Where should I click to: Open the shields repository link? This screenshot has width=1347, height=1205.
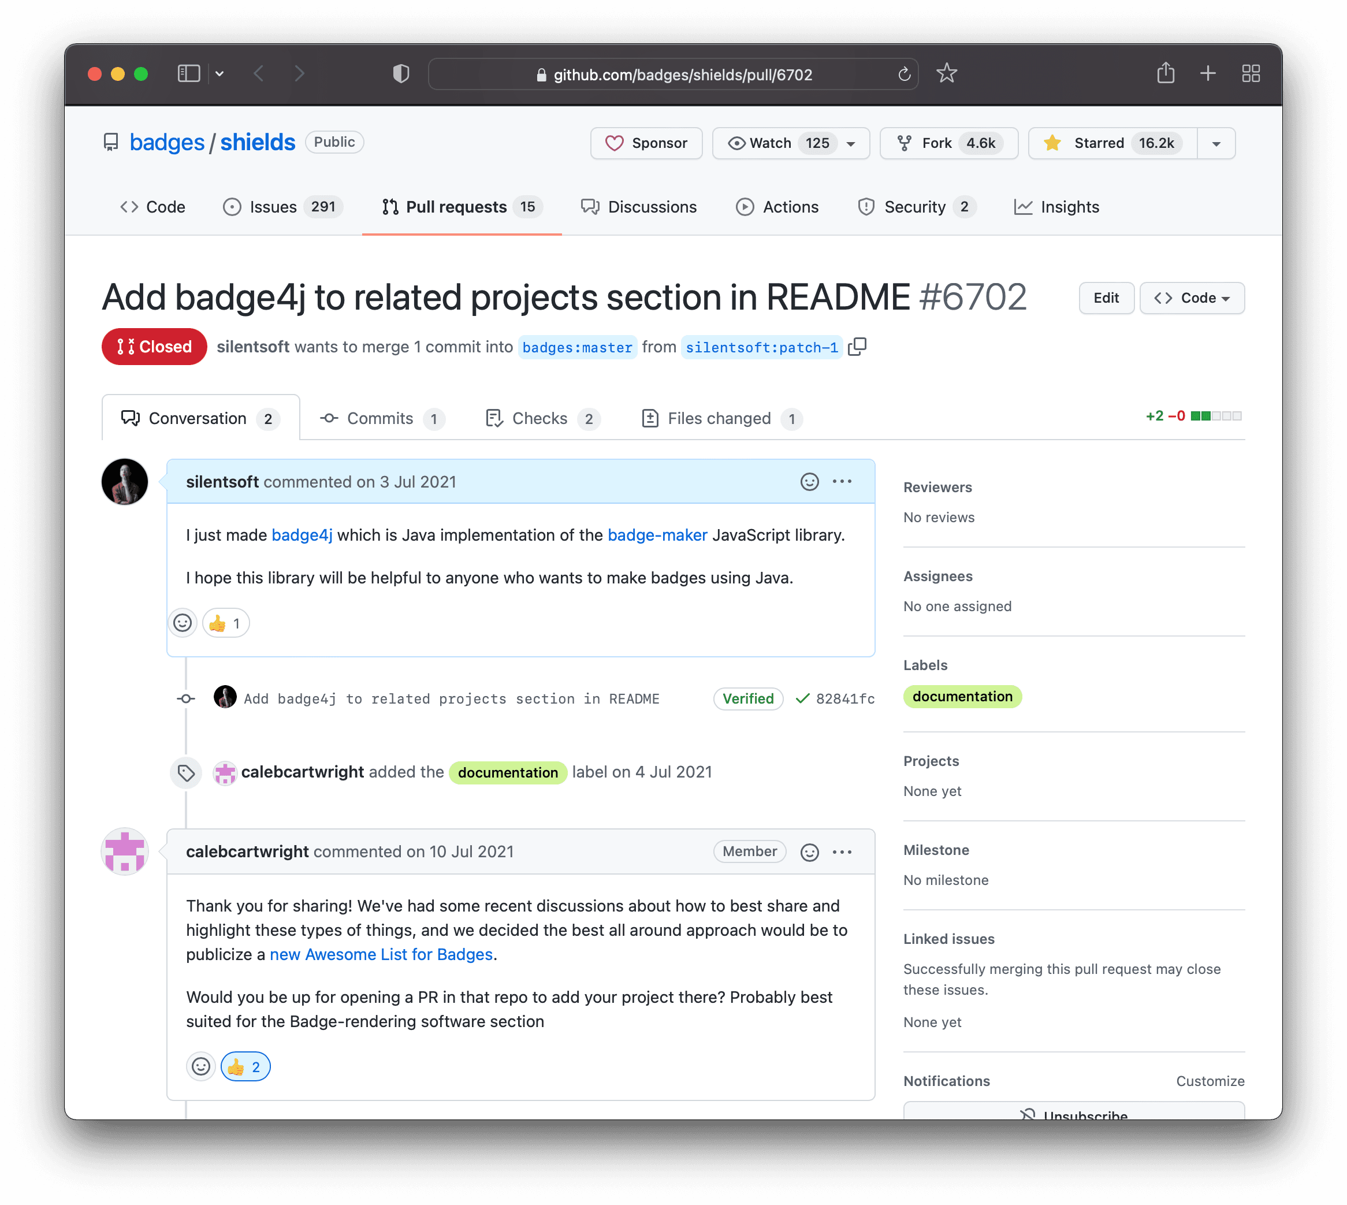(x=258, y=142)
